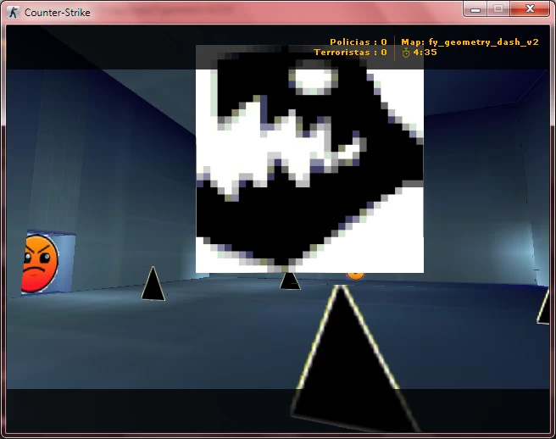This screenshot has width=556, height=439.
Task: Click the small black spike on the left
Action: (x=153, y=284)
